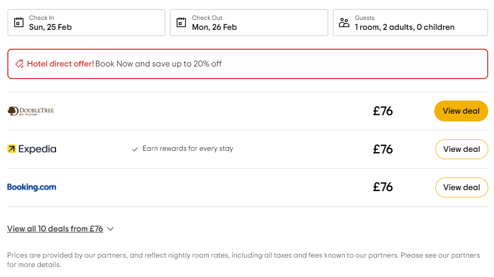Screen dimensions: 494x277
Task: View the DoubleTree deal
Action: (461, 111)
